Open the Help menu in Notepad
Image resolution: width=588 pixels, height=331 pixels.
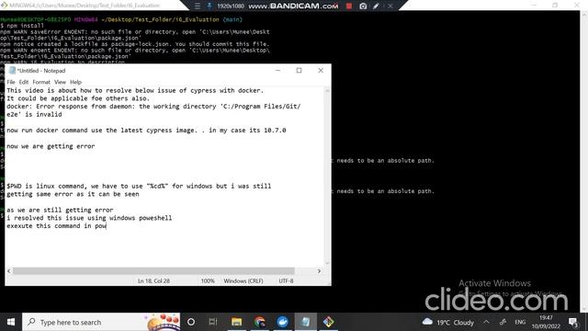[75, 82]
